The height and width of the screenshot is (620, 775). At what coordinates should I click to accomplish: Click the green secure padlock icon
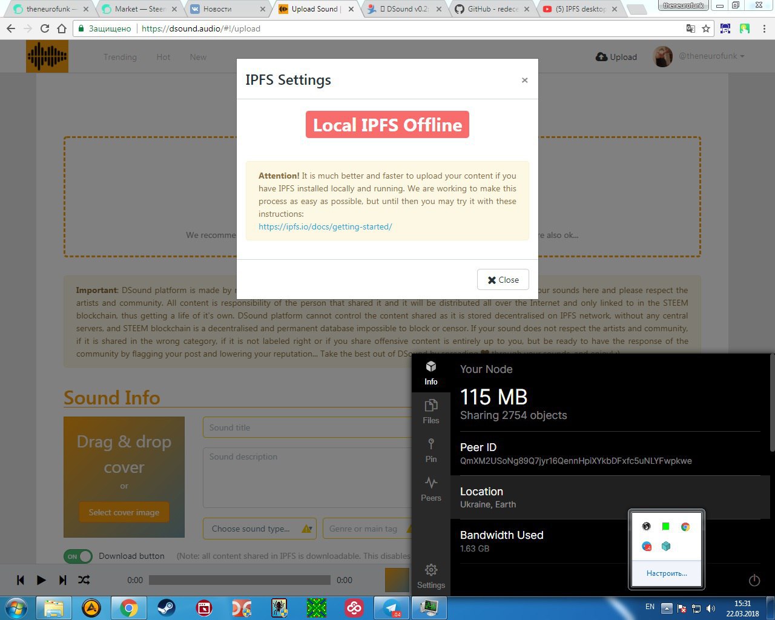tap(81, 28)
